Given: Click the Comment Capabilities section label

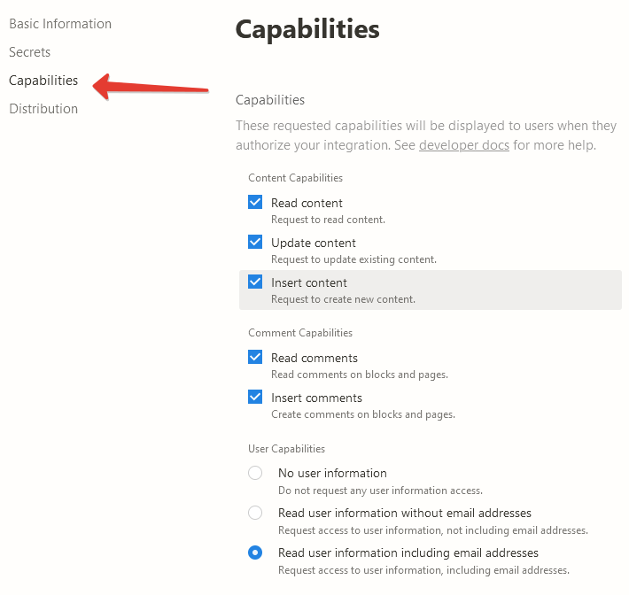Looking at the screenshot, I should click(x=300, y=333).
